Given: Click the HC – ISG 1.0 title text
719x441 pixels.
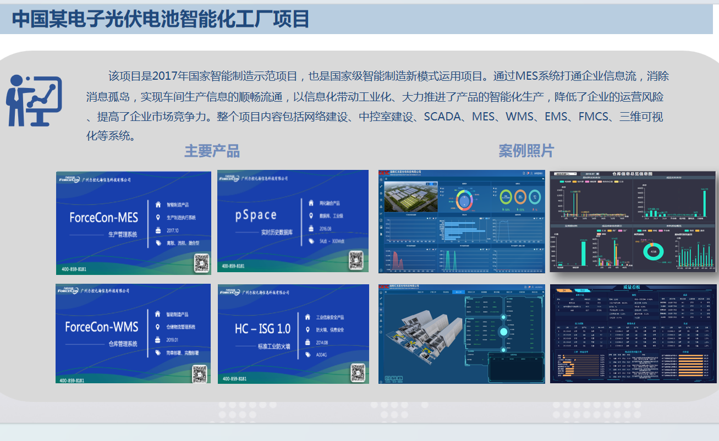Looking at the screenshot, I should click(263, 329).
